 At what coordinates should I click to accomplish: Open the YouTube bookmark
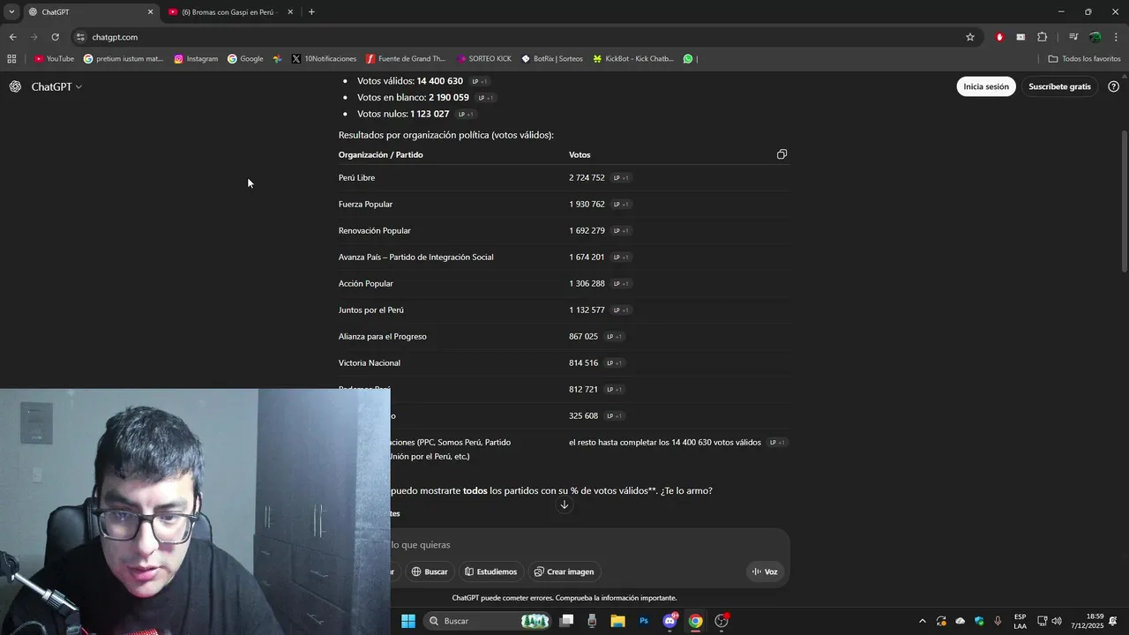click(54, 59)
